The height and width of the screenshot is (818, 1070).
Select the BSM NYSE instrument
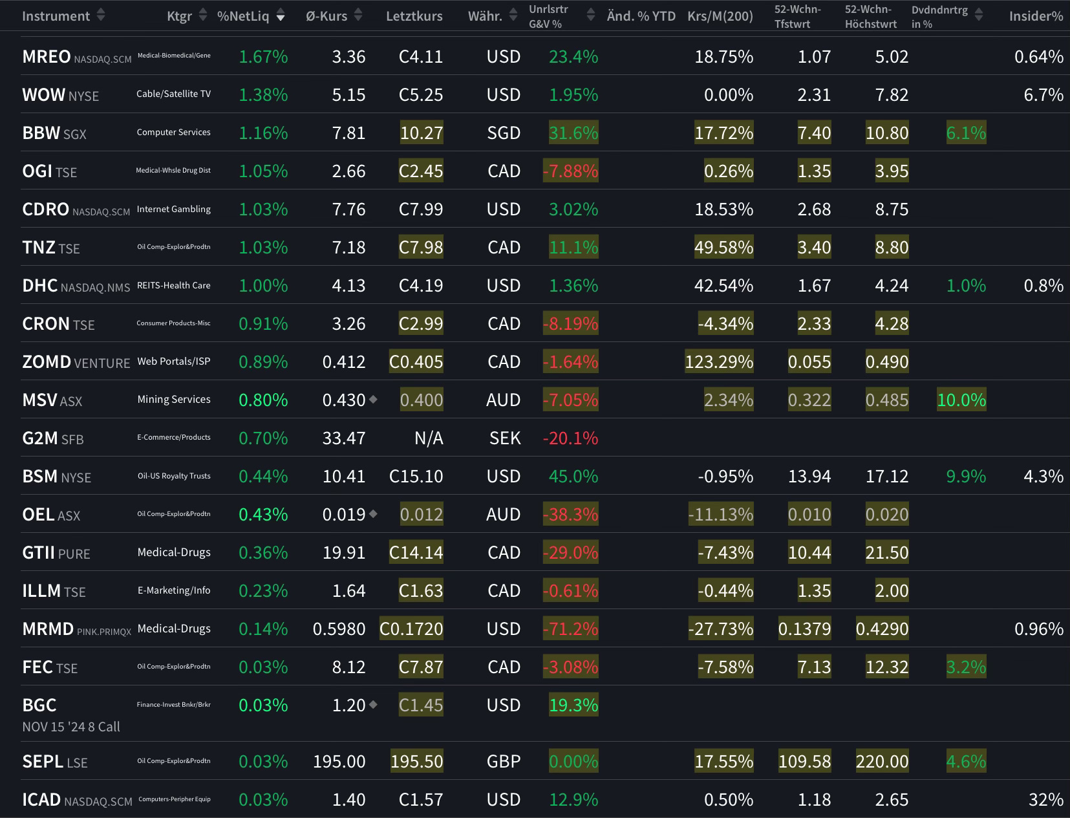tap(57, 477)
